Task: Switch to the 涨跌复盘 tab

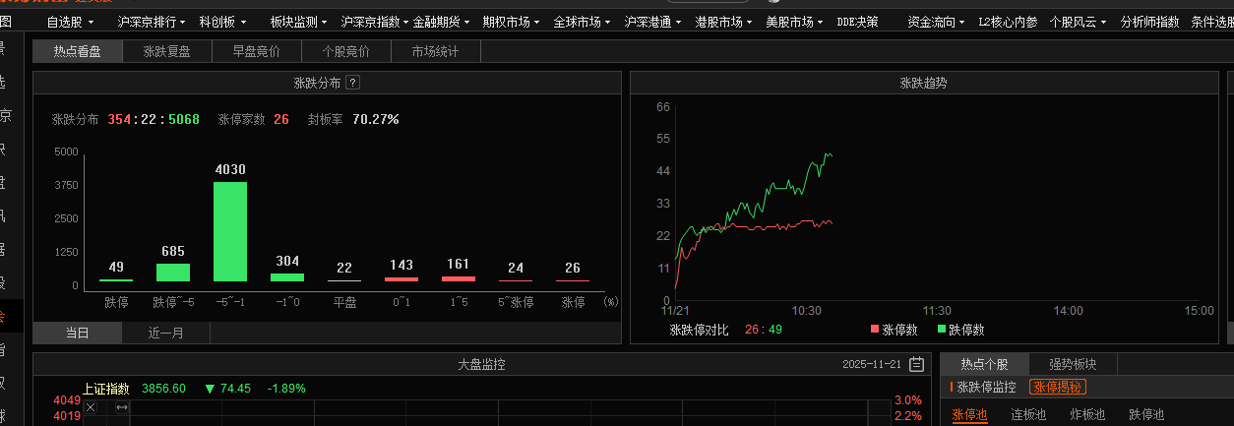Action: (x=167, y=51)
